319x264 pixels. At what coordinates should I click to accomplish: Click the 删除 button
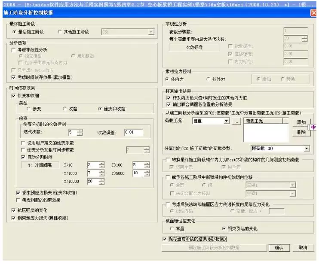point(301,132)
